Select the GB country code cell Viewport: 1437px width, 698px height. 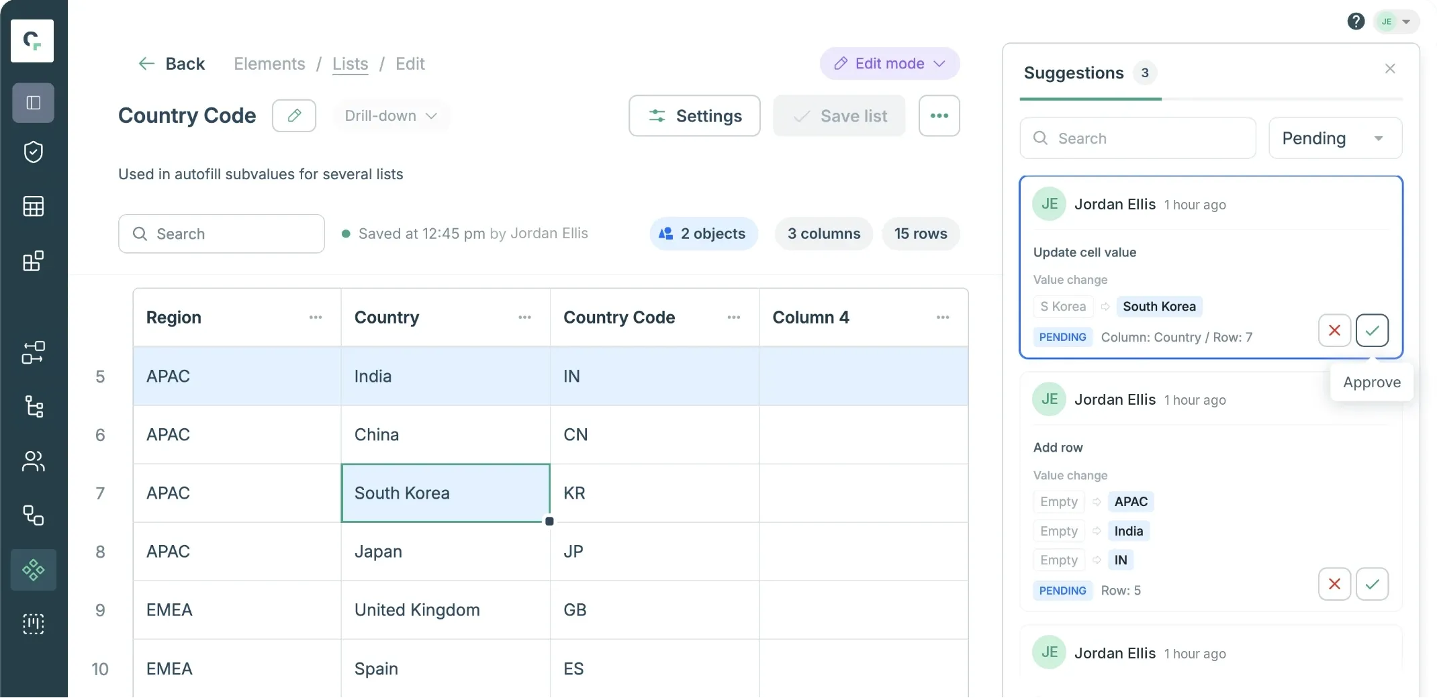[x=655, y=609]
